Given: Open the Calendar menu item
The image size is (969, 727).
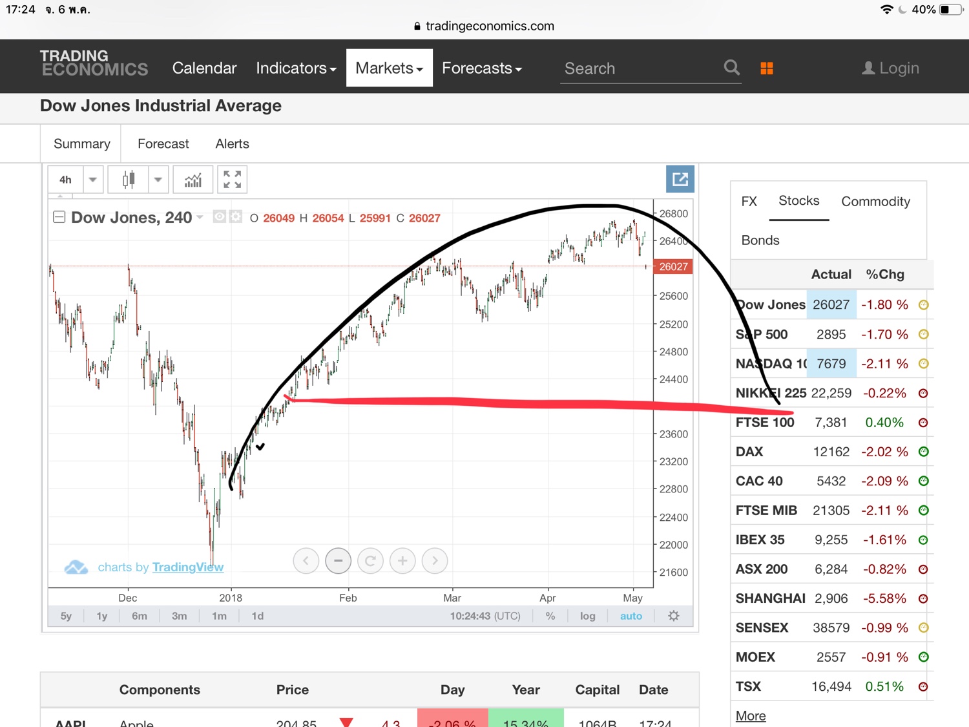Looking at the screenshot, I should pos(204,68).
